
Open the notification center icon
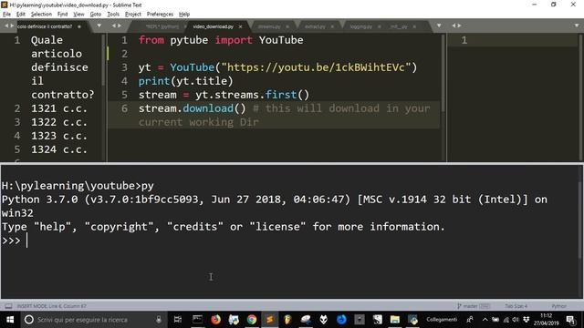click(570, 320)
